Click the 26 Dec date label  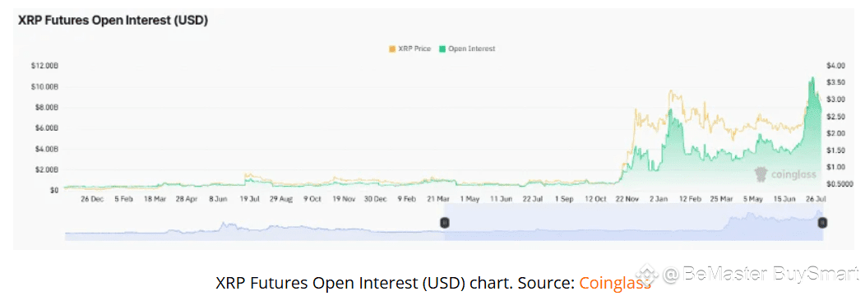point(92,198)
